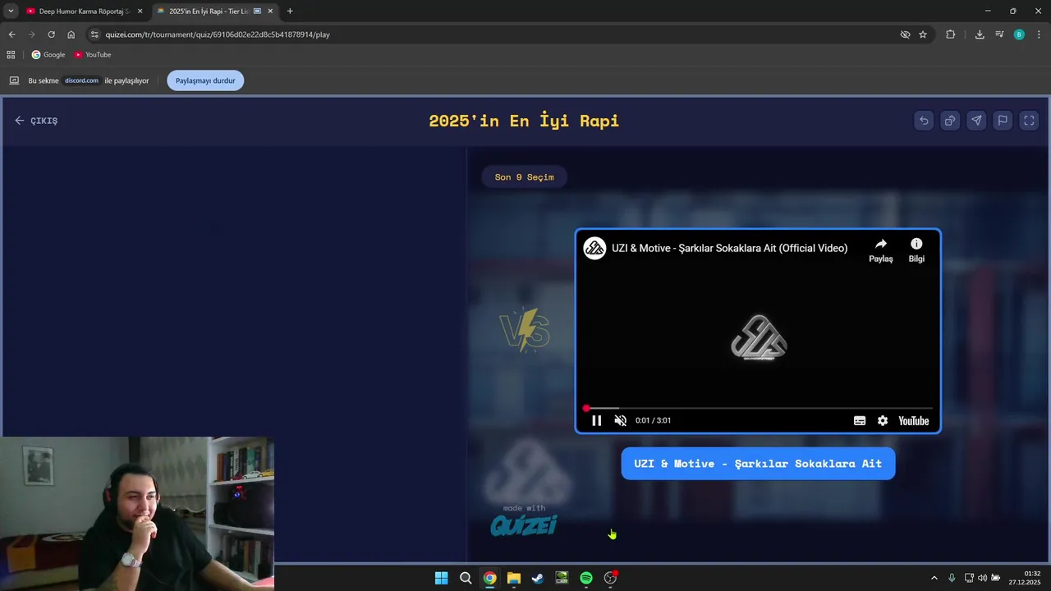Open the video title link UZI & Motive
This screenshot has height=591, width=1051.
[x=729, y=248]
